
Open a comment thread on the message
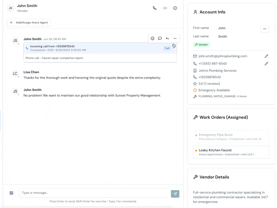coord(160,38)
